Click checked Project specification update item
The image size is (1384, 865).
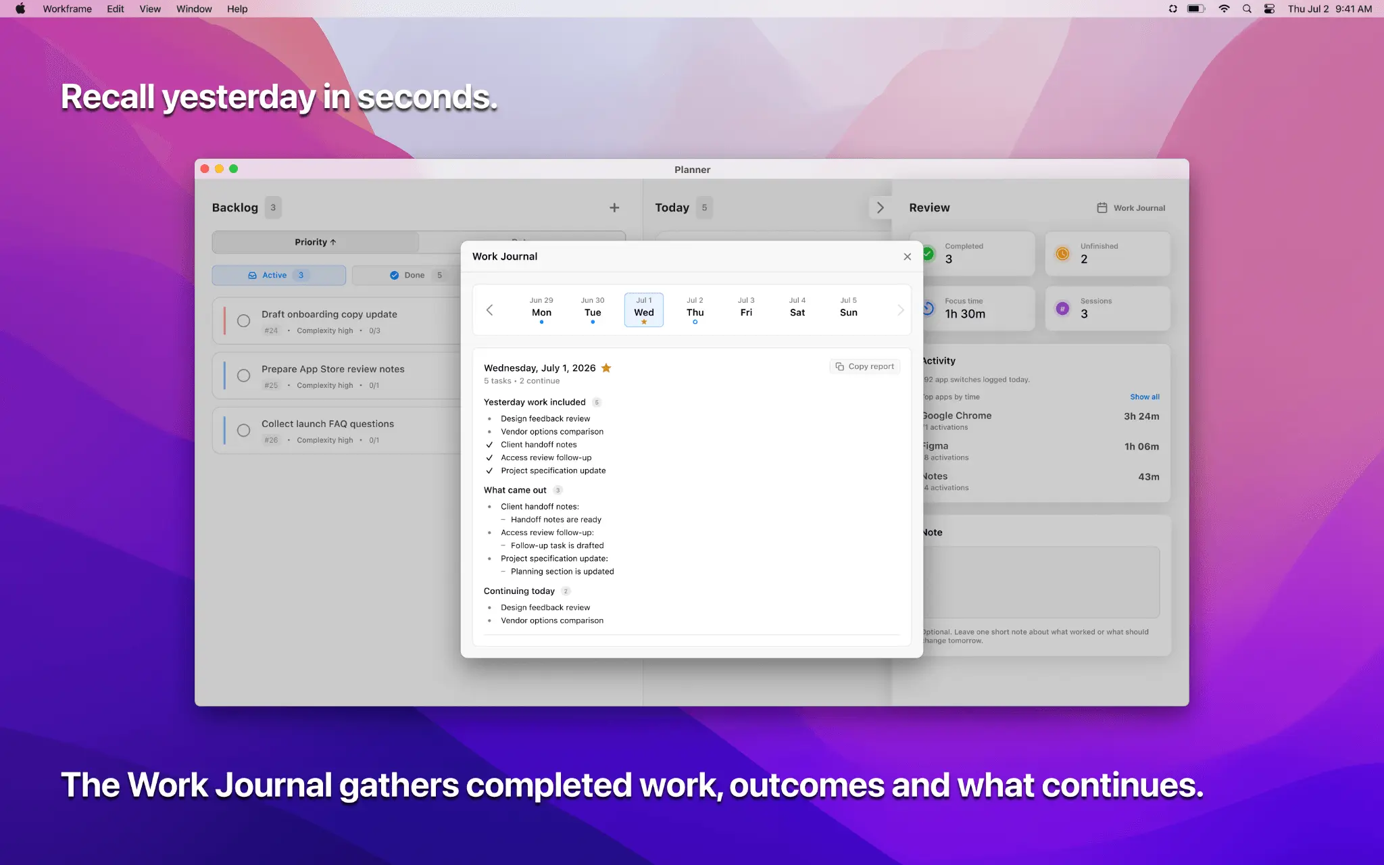553,470
